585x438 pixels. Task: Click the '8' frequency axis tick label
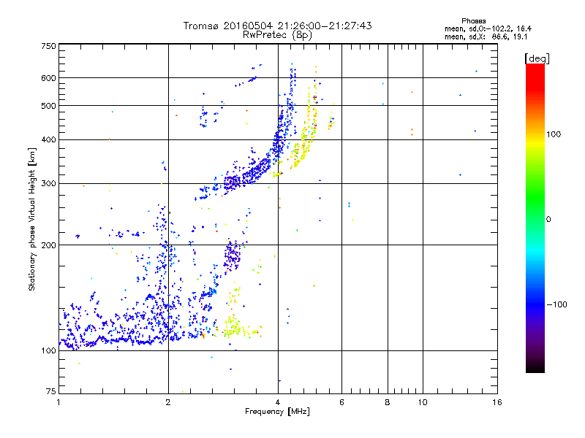pyautogui.click(x=388, y=402)
